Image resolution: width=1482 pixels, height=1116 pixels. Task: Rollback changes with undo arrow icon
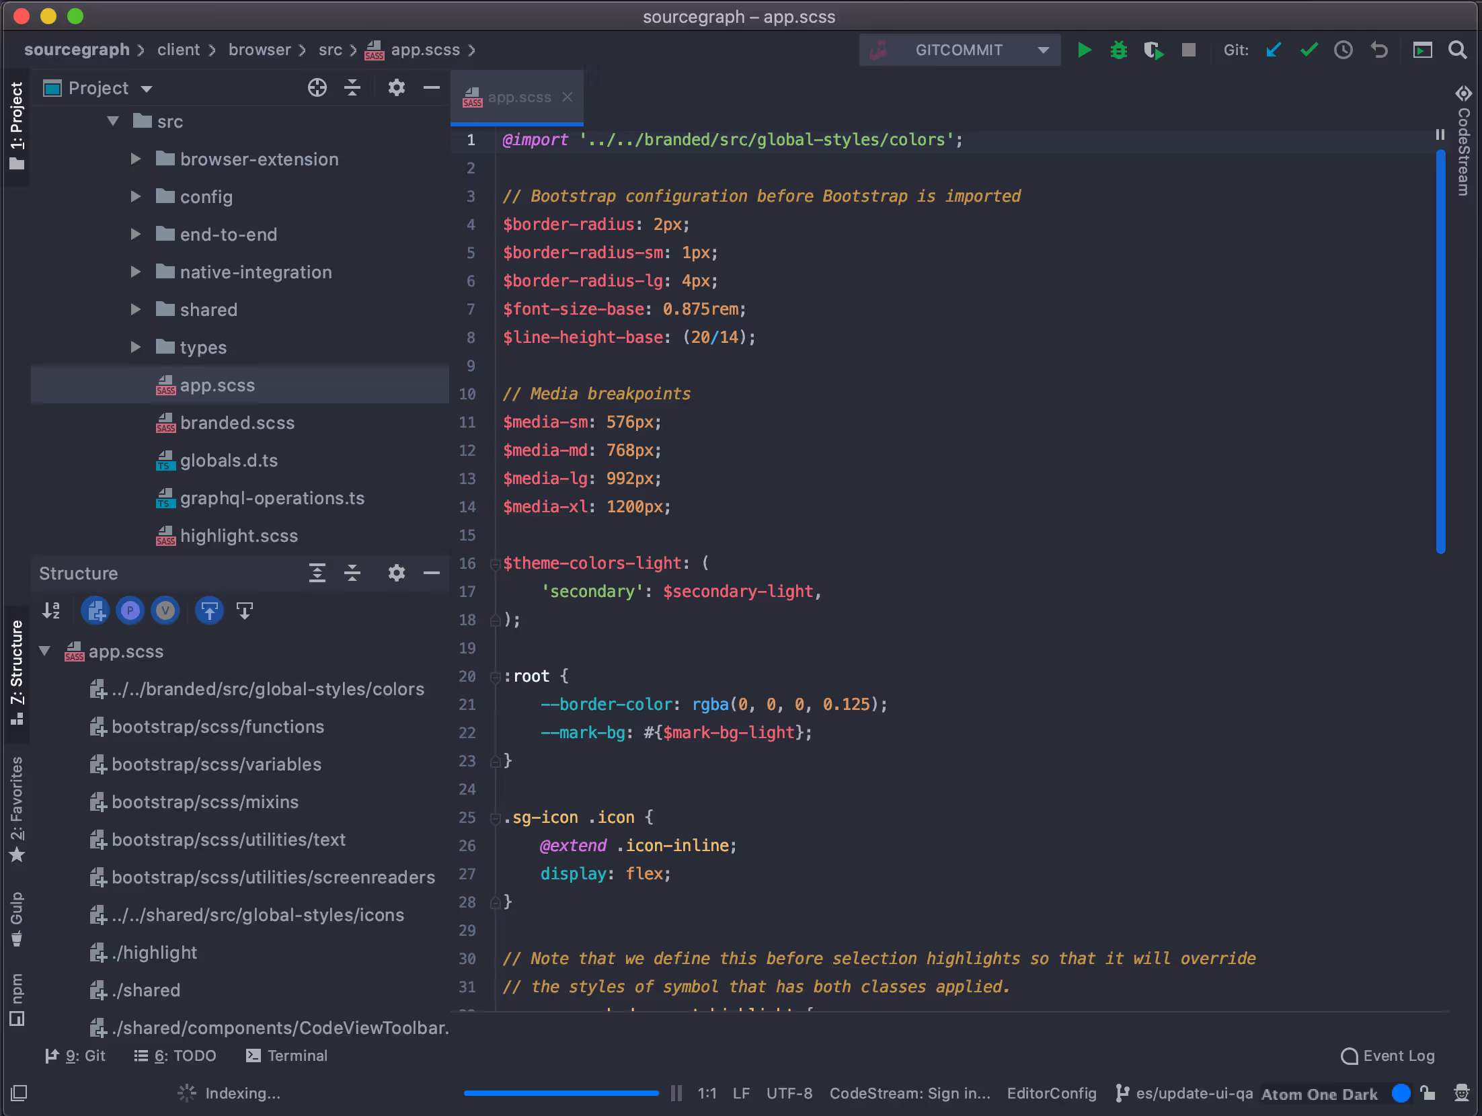tap(1378, 50)
